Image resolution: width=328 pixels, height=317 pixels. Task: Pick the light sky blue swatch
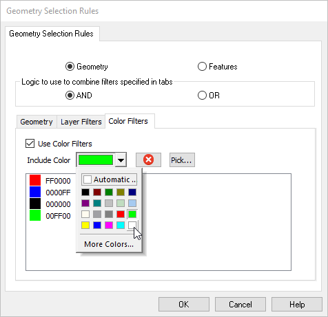(132, 203)
